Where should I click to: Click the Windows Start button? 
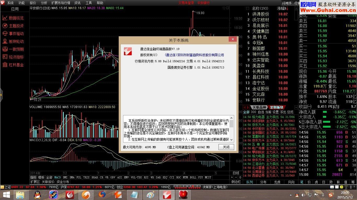(x=6, y=195)
